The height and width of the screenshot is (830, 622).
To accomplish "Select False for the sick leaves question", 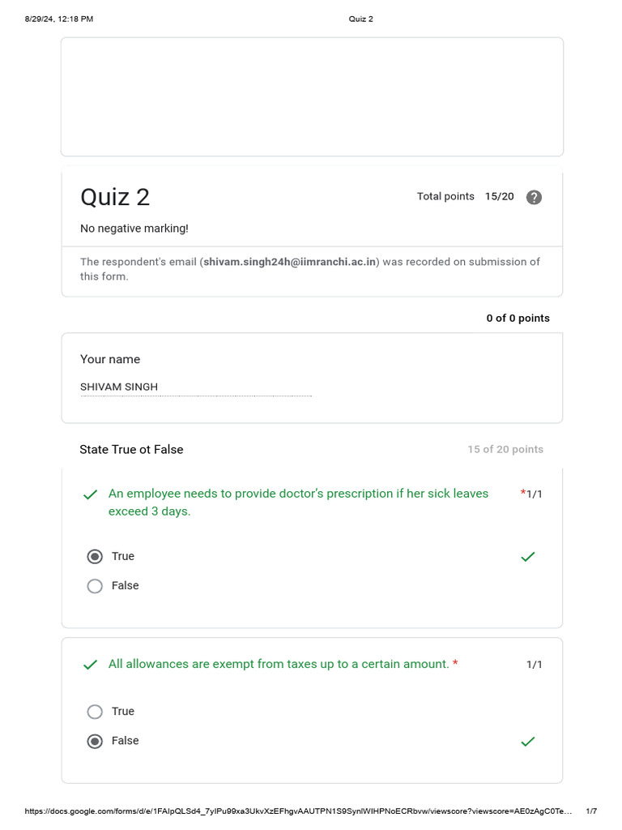I will click(x=95, y=586).
